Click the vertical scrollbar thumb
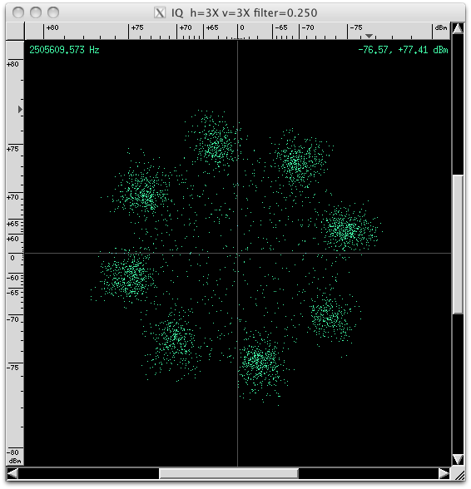The image size is (471, 489). [x=458, y=244]
